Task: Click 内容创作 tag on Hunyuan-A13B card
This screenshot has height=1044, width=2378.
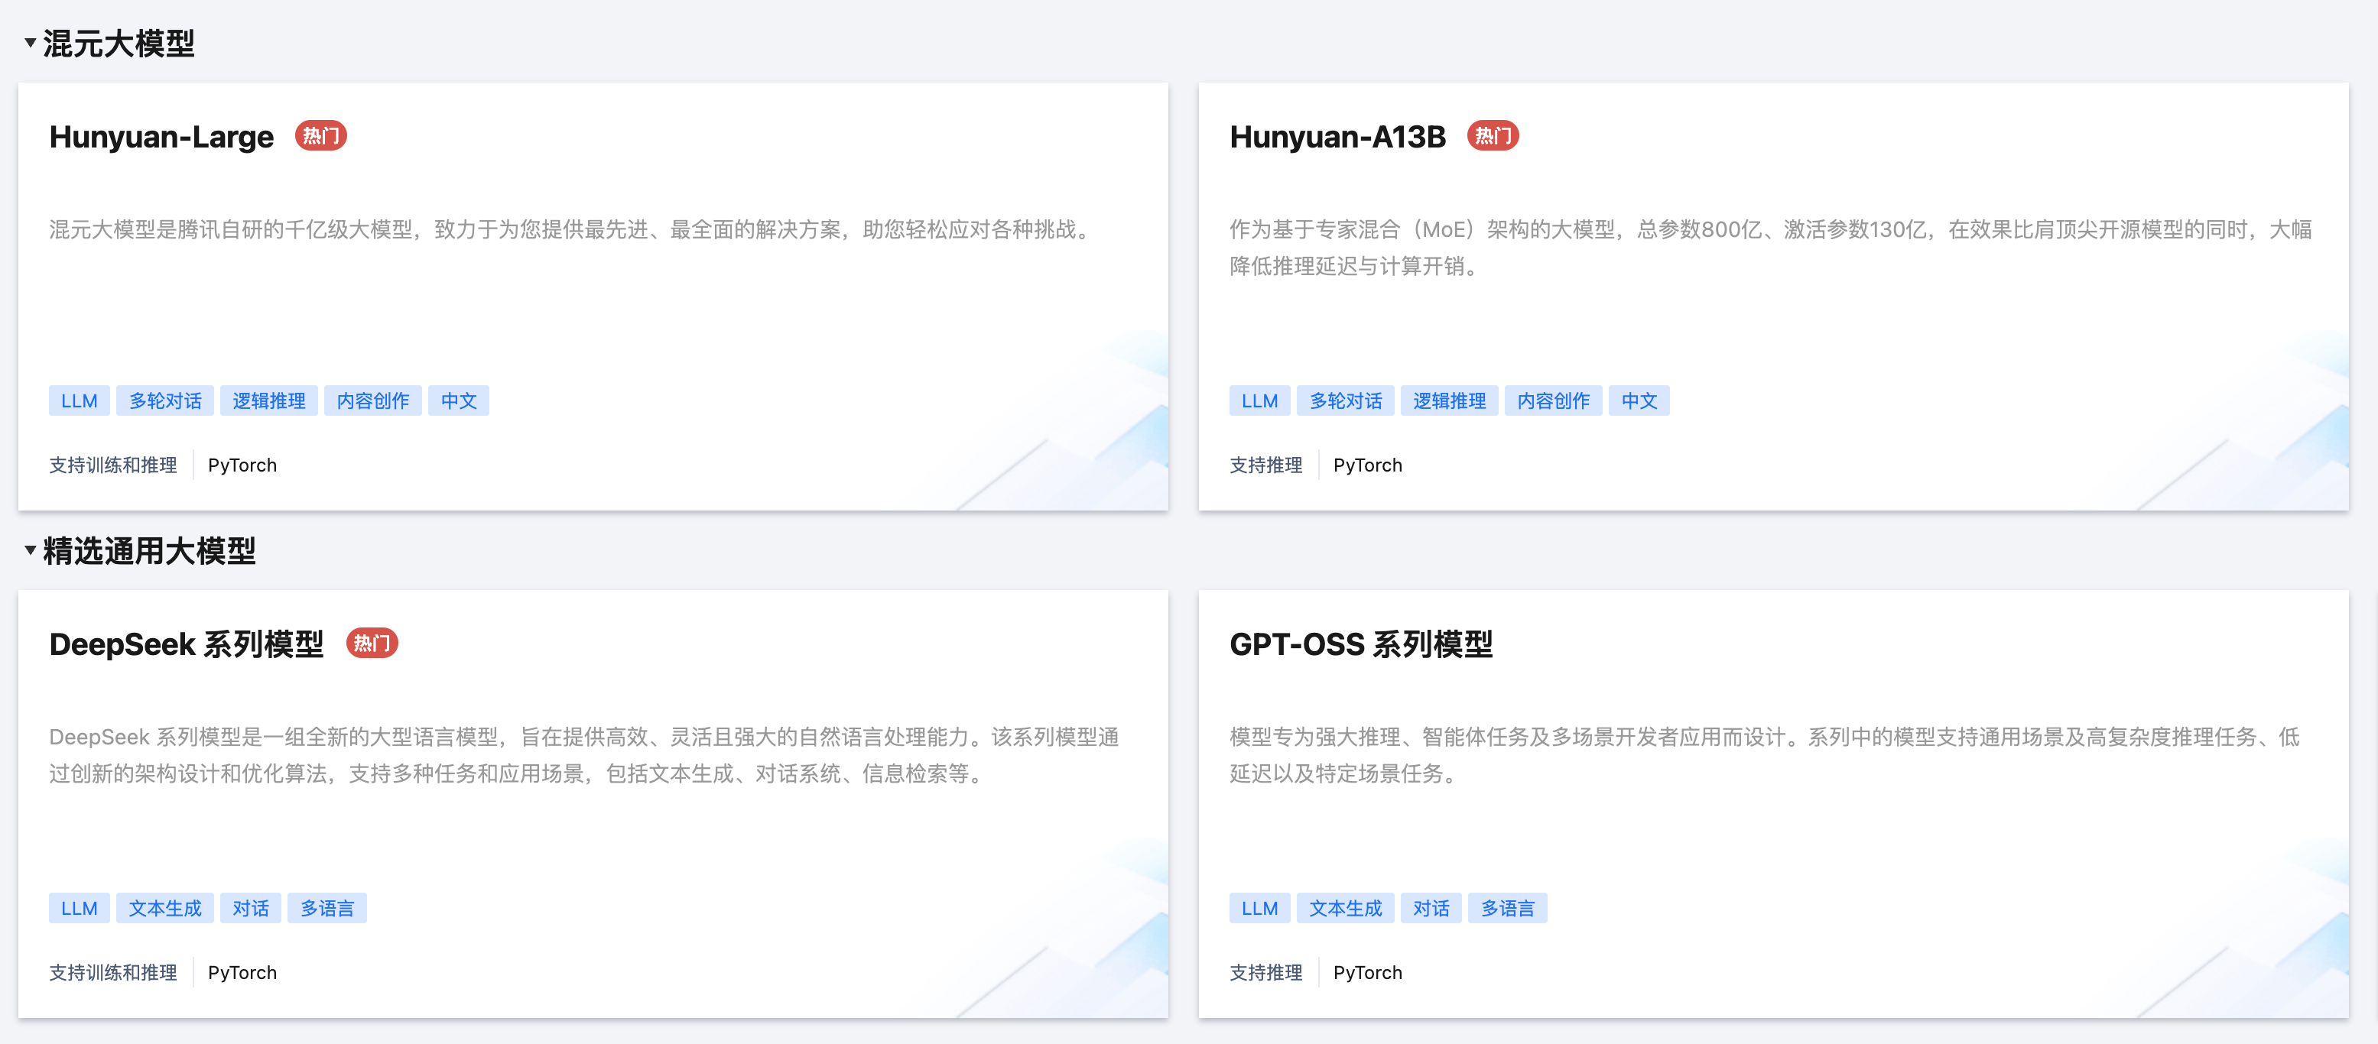Action: [1553, 400]
